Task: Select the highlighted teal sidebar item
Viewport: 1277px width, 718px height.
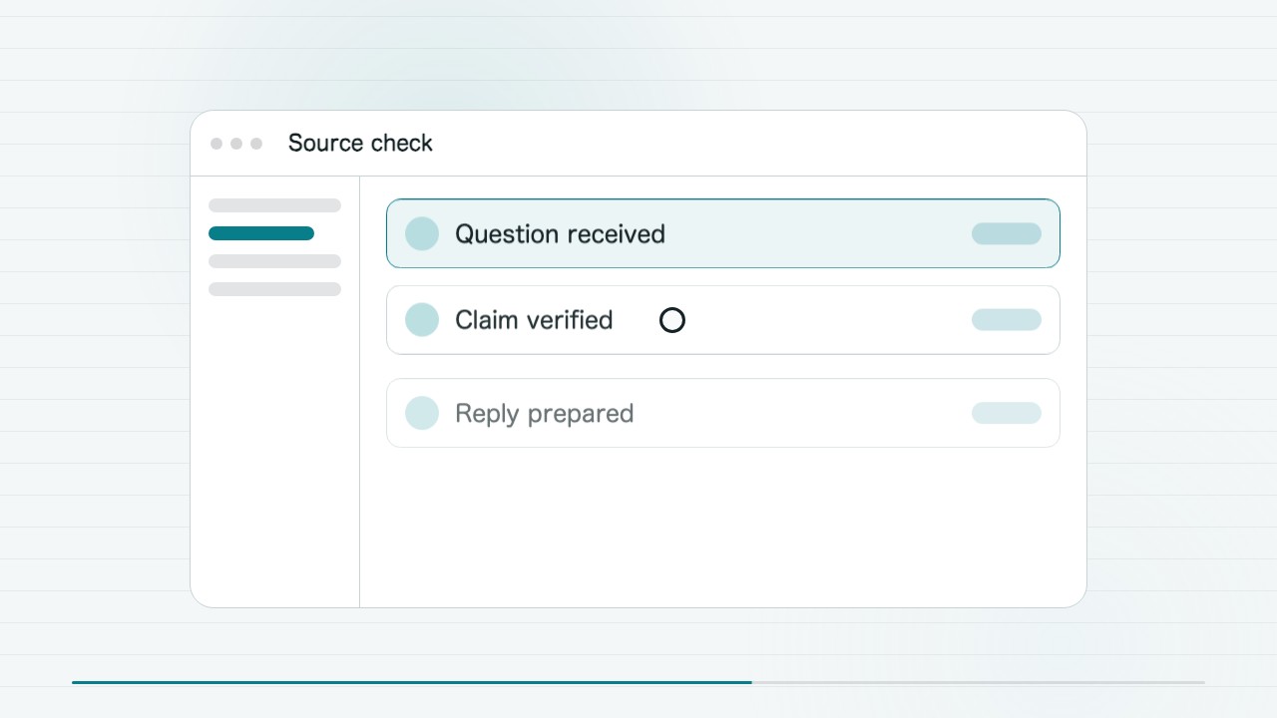Action: pos(261,233)
